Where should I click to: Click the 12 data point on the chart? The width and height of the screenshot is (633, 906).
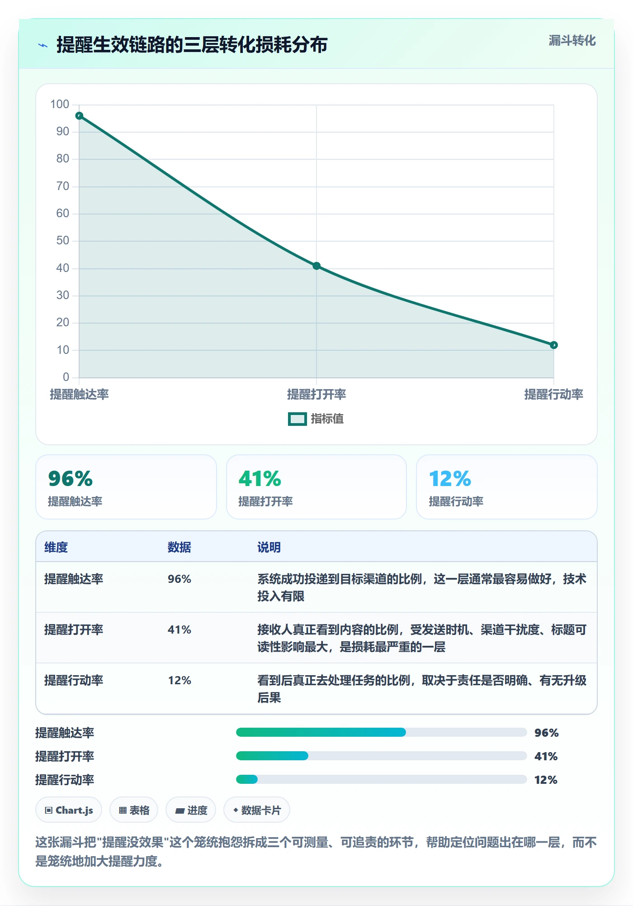coord(553,345)
